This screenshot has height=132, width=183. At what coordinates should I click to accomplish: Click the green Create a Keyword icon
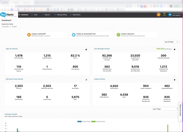click(118, 35)
